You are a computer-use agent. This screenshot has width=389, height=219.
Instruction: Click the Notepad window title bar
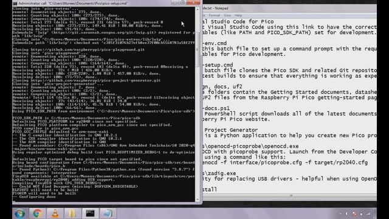click(x=289, y=8)
